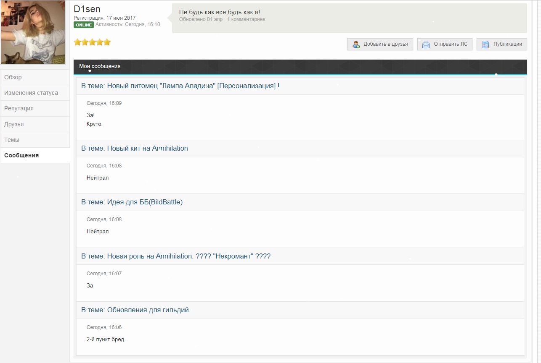Click the Нейтрал message under Идея для ББ
The image size is (541, 363).
[98, 232]
